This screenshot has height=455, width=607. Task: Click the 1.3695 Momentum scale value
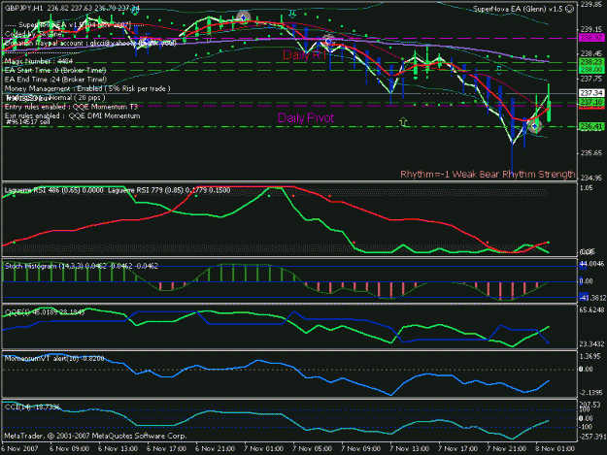591,356
